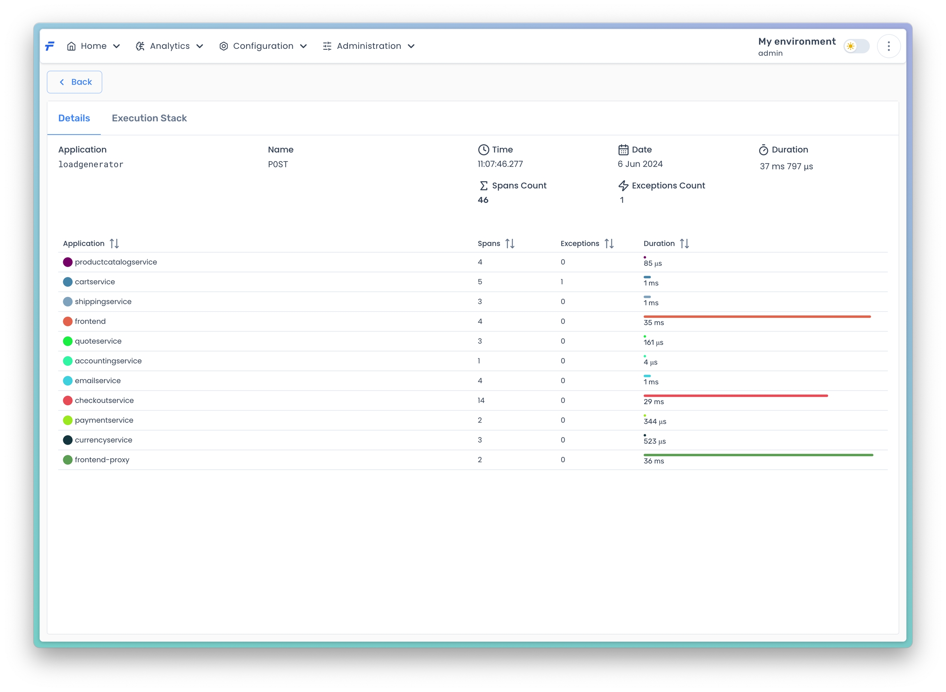Switch to the Execution Stack tab
The height and width of the screenshot is (692, 946).
point(149,118)
